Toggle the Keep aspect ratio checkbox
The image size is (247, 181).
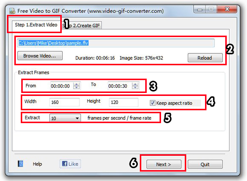click(x=152, y=103)
